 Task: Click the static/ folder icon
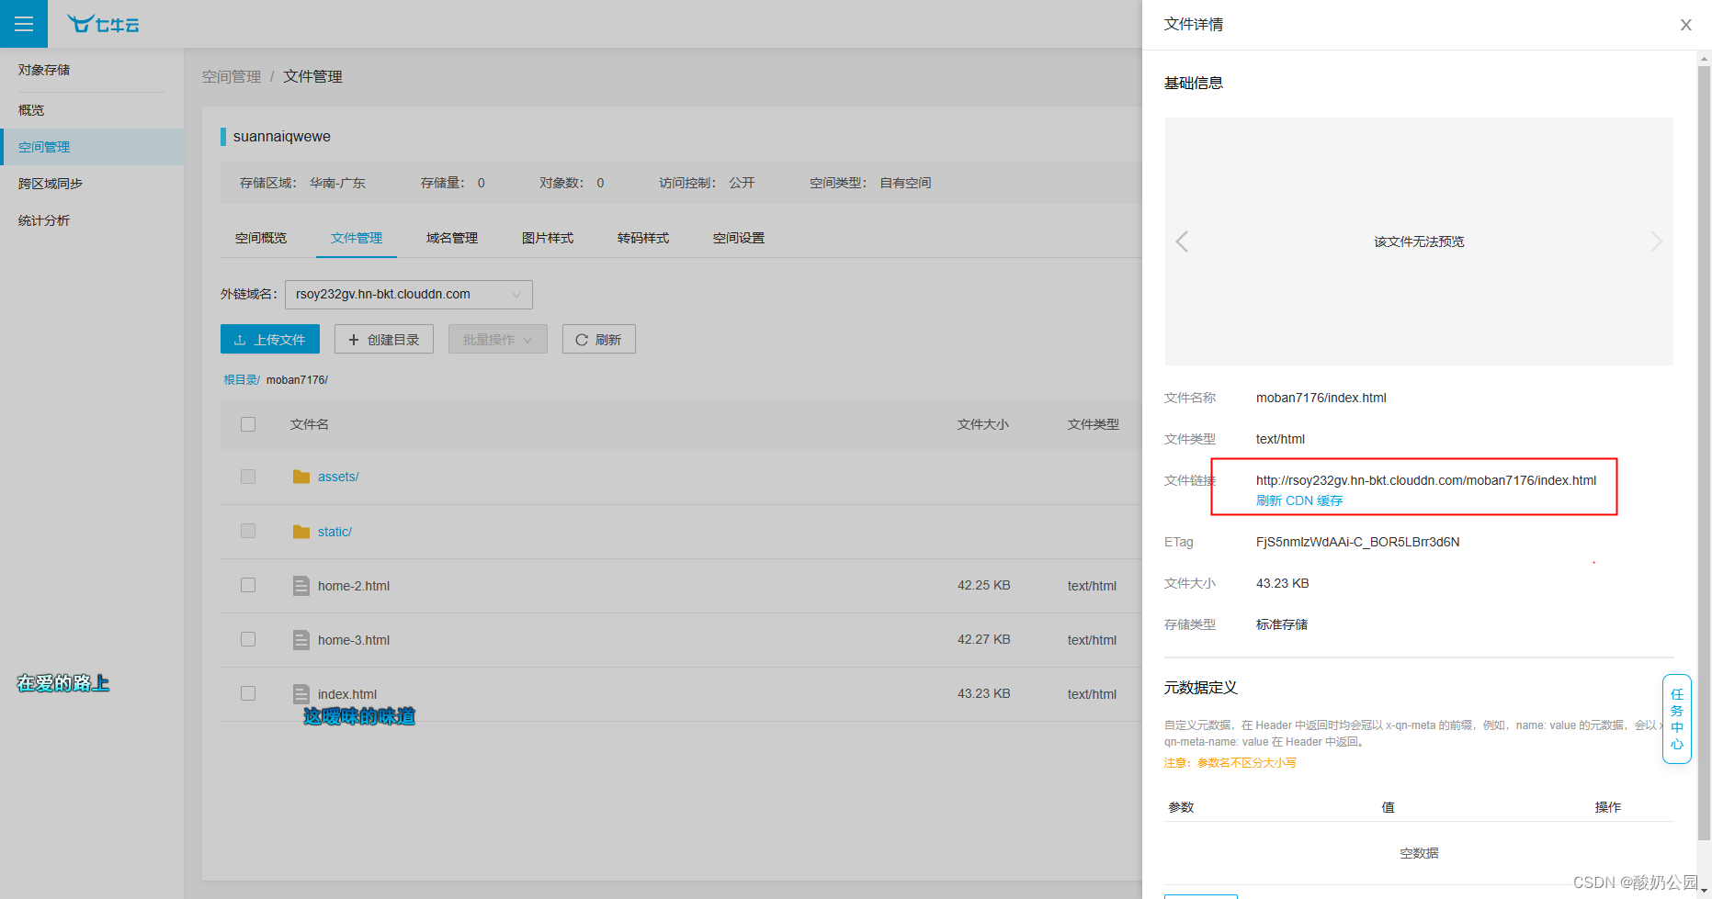[x=301, y=532]
